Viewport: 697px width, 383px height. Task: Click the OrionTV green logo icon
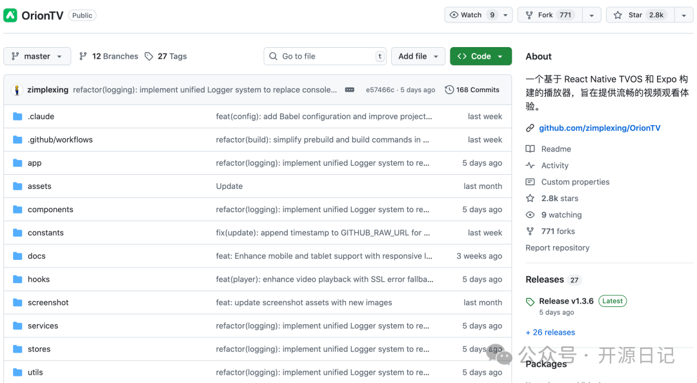(10, 15)
